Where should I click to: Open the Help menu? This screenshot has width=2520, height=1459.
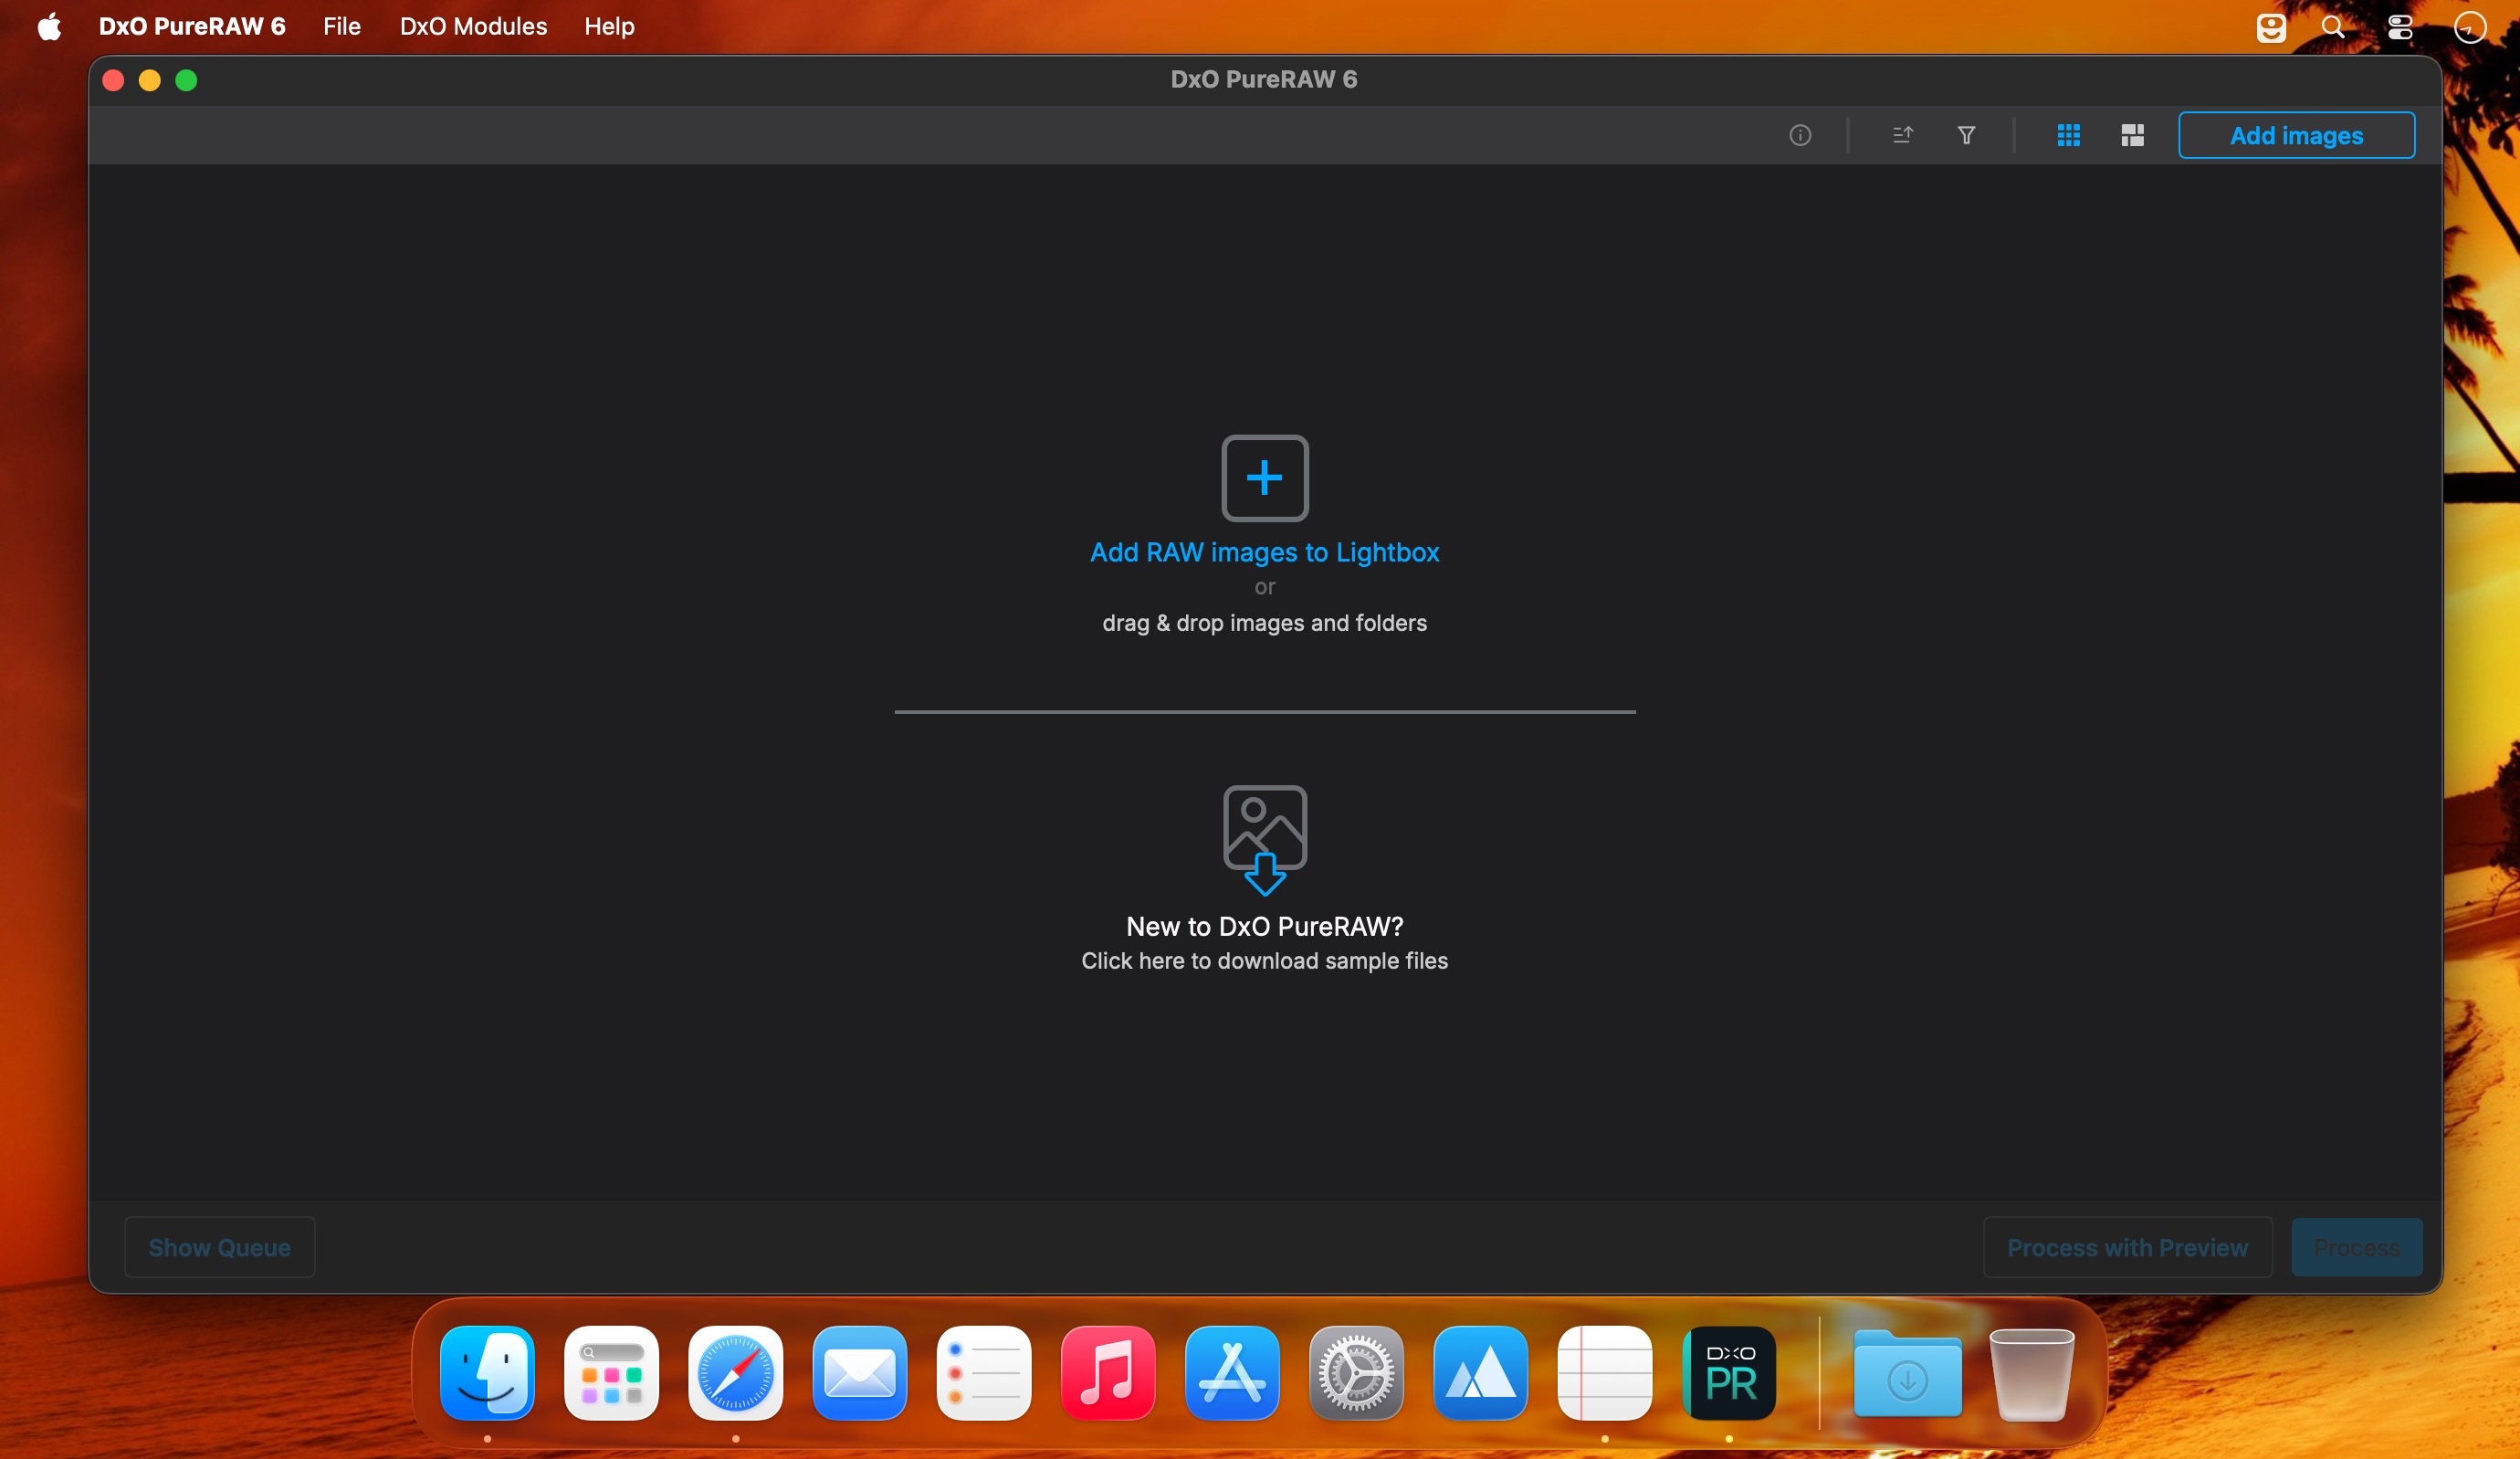point(609,26)
